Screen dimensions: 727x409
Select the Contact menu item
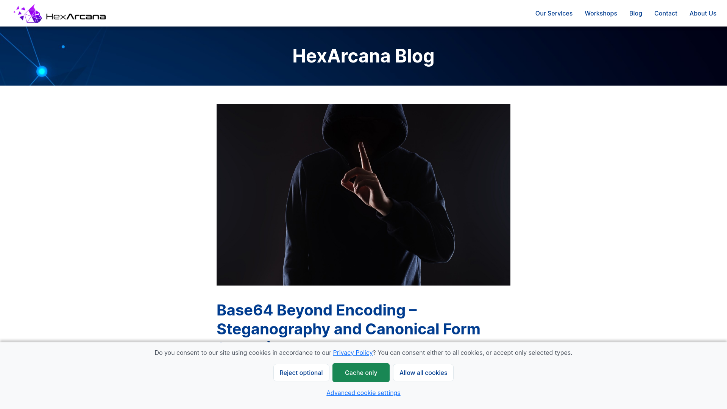pyautogui.click(x=666, y=13)
